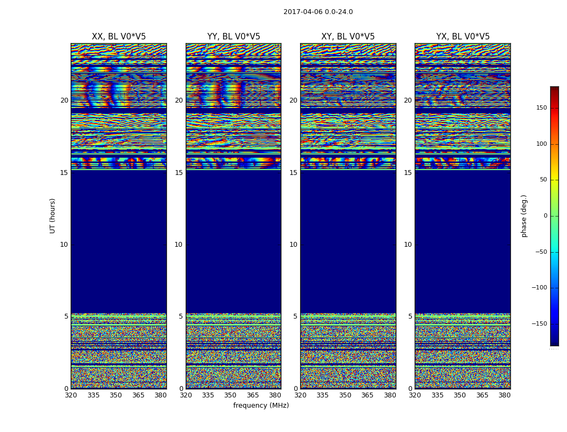Screen dimensions: 567x432
Task: Click the 350 frequency tick under XY panel
Action: [346, 395]
